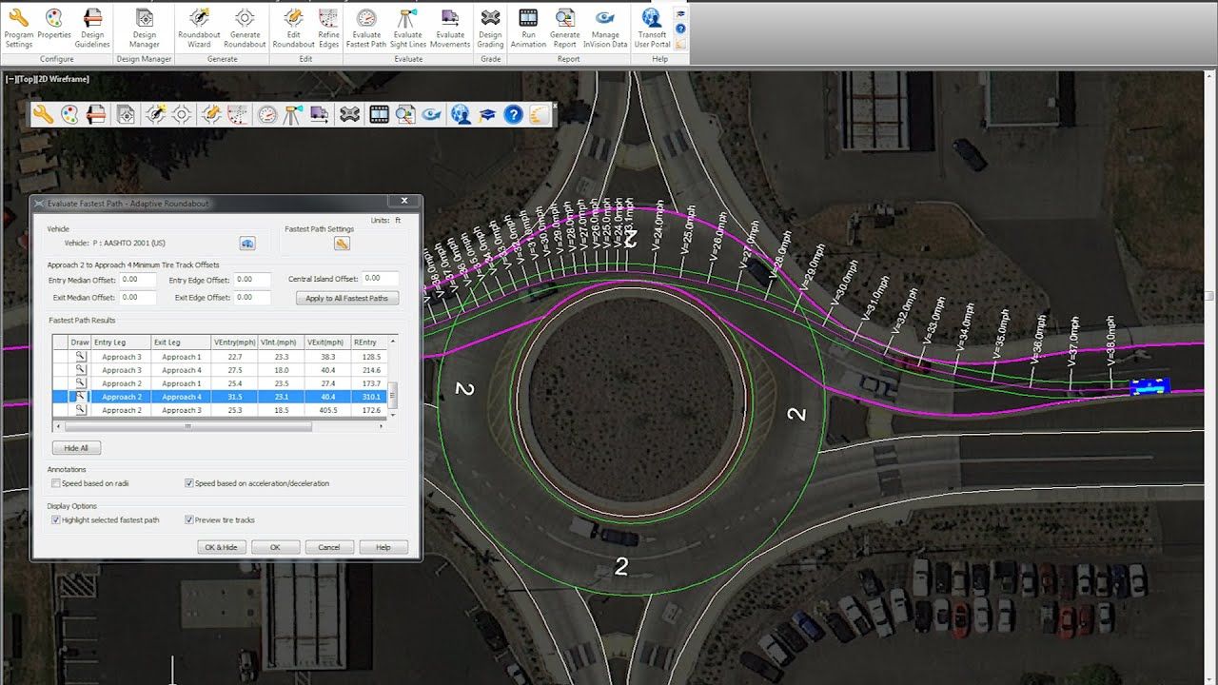Click Fastest Path Settings wrench icon
This screenshot has width=1218, height=685.
click(342, 245)
